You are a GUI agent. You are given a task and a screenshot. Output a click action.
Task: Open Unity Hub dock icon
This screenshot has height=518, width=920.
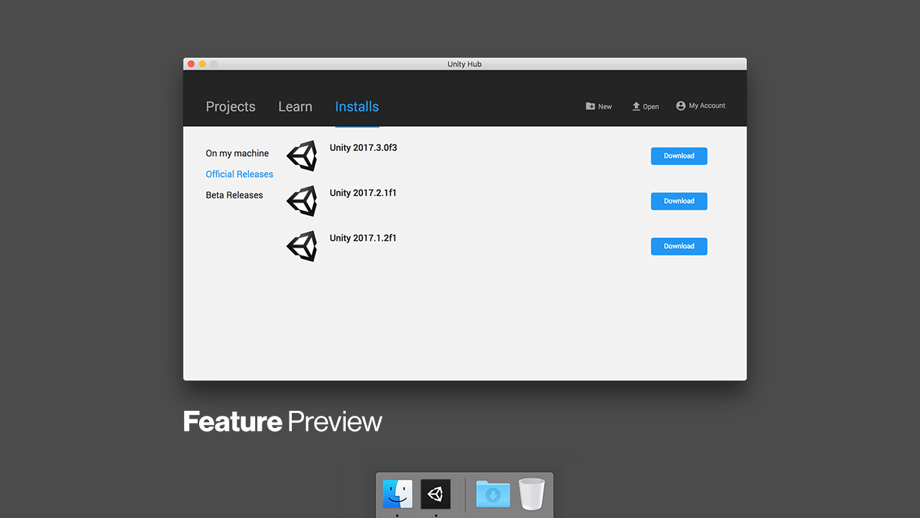click(x=436, y=494)
